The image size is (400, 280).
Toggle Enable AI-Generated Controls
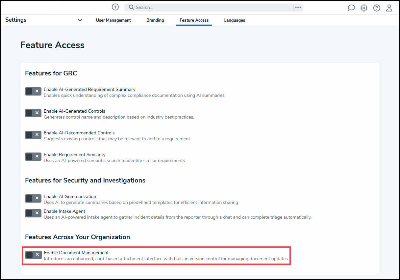pyautogui.click(x=33, y=113)
